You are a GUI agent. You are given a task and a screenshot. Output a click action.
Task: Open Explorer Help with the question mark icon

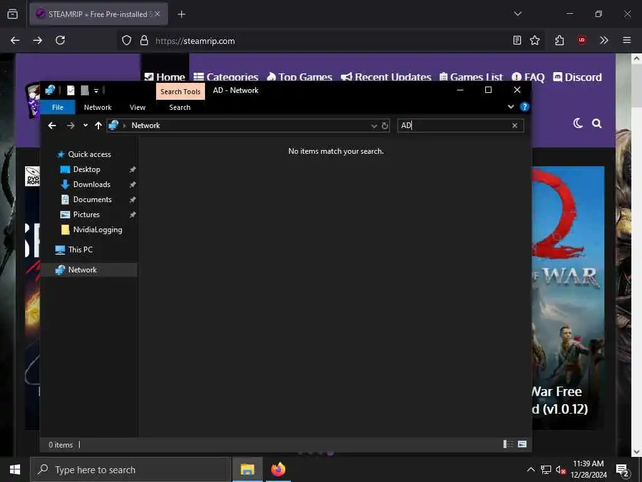click(525, 107)
